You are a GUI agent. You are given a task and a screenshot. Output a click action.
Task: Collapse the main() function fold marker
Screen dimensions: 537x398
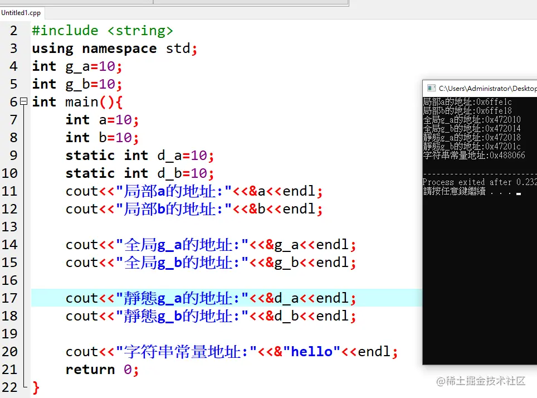tap(23, 101)
